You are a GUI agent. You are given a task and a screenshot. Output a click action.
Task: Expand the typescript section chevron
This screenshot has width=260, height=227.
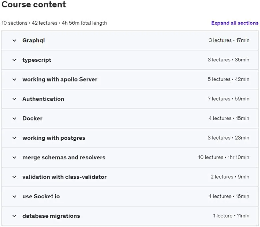click(x=14, y=60)
